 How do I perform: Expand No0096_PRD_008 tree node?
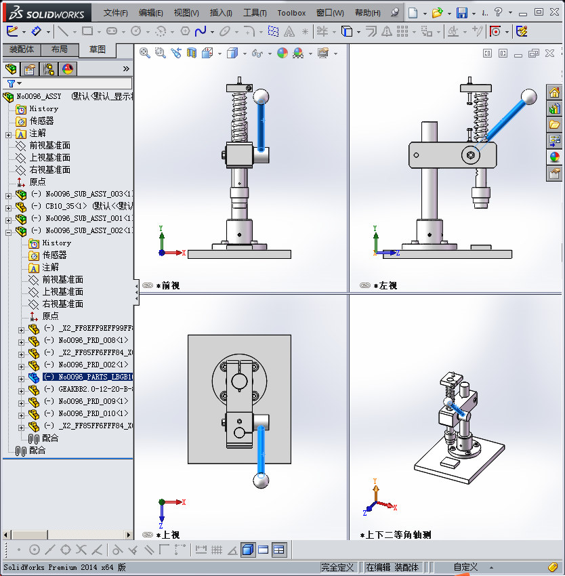coord(21,342)
